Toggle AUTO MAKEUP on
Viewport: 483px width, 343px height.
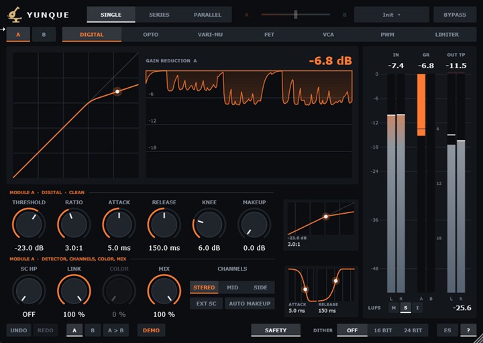250,303
